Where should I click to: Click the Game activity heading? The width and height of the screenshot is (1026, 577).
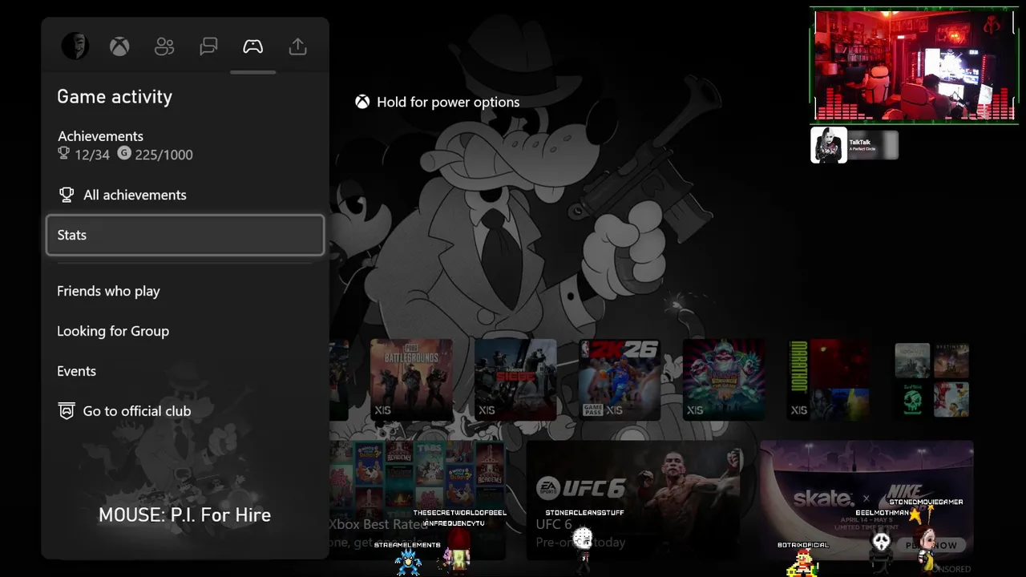coord(115,97)
